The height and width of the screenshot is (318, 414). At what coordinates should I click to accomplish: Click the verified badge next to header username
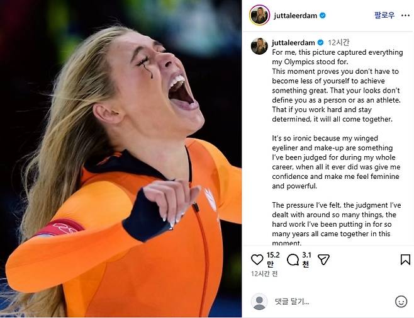pyautogui.click(x=322, y=16)
